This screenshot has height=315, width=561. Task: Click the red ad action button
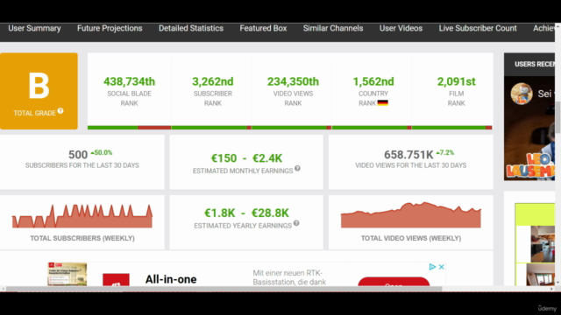pos(394,282)
